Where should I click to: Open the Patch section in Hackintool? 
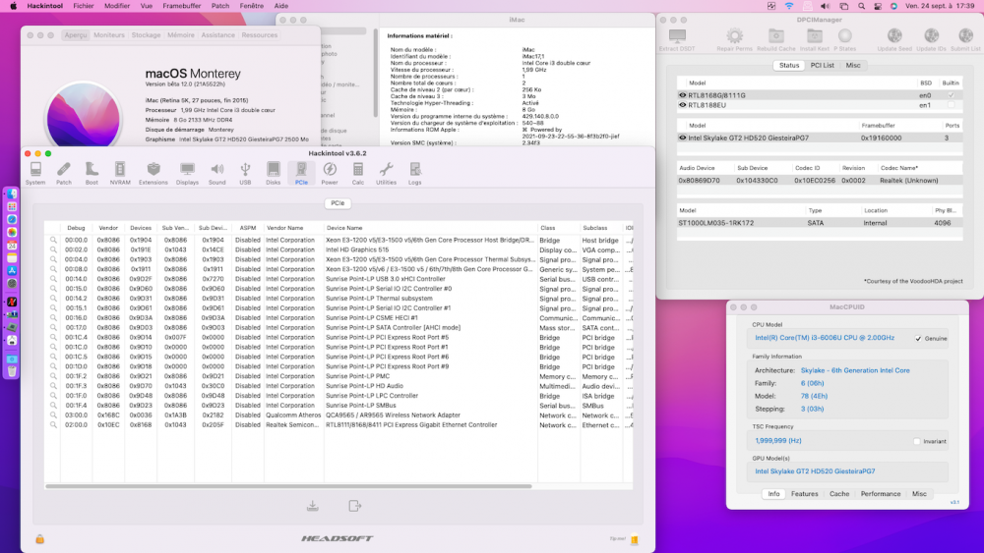coord(63,174)
